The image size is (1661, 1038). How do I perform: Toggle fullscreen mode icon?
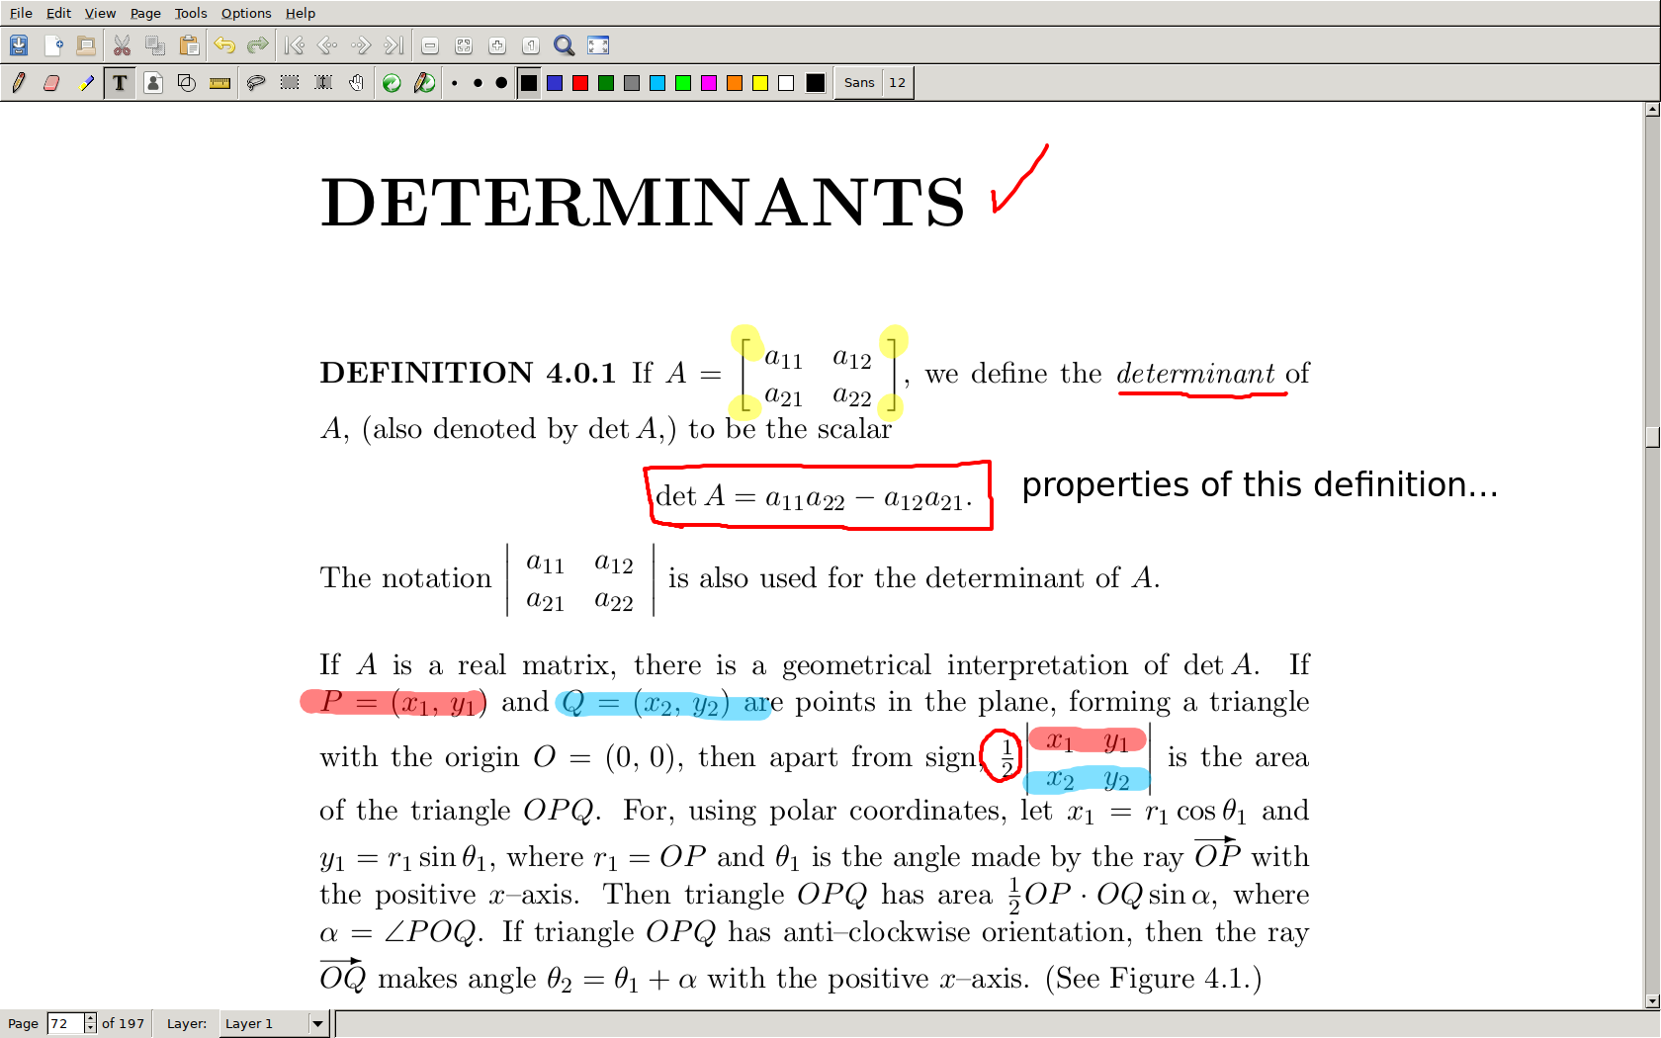598,45
